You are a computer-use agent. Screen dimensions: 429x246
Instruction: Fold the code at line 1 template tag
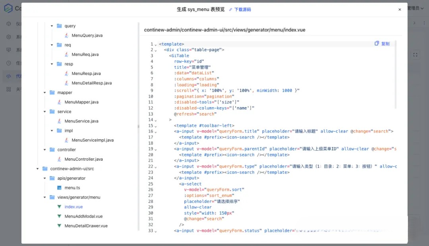156,44
